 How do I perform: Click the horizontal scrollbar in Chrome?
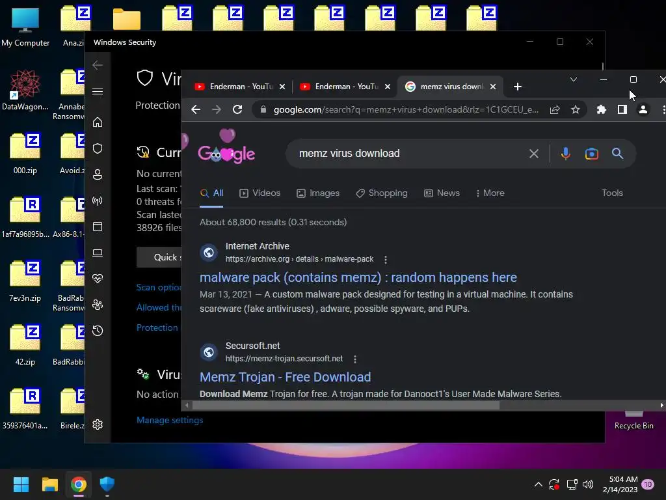pyautogui.click(x=346, y=406)
